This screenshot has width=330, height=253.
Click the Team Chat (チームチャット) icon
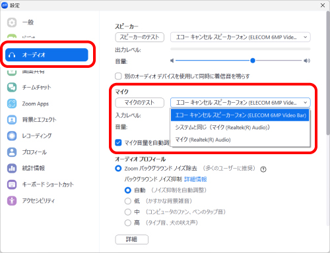click(12, 87)
